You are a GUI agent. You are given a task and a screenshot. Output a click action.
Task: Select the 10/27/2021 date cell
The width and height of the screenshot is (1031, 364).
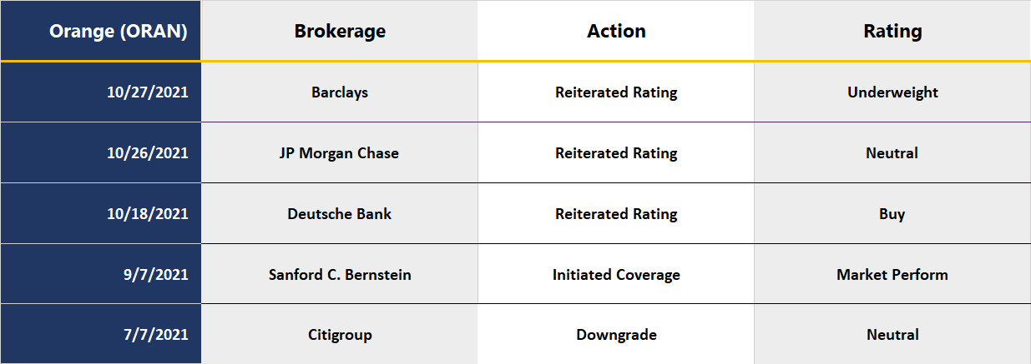point(100,92)
